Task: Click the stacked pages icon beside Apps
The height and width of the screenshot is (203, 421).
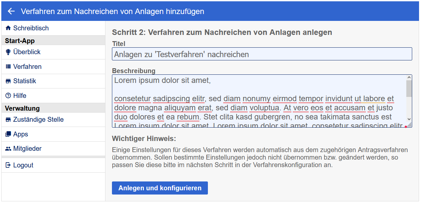Action: click(x=8, y=134)
